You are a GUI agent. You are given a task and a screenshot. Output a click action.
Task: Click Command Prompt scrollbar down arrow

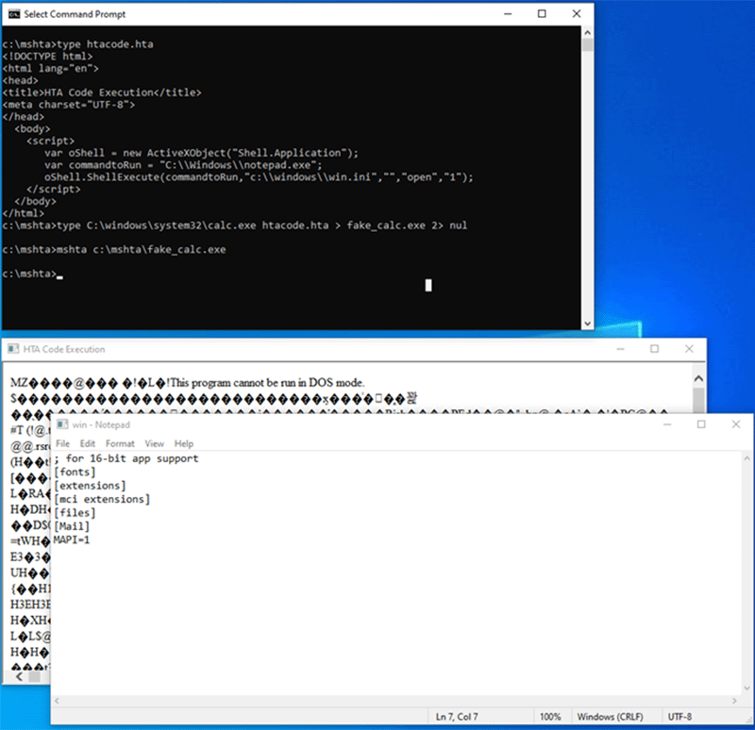587,324
